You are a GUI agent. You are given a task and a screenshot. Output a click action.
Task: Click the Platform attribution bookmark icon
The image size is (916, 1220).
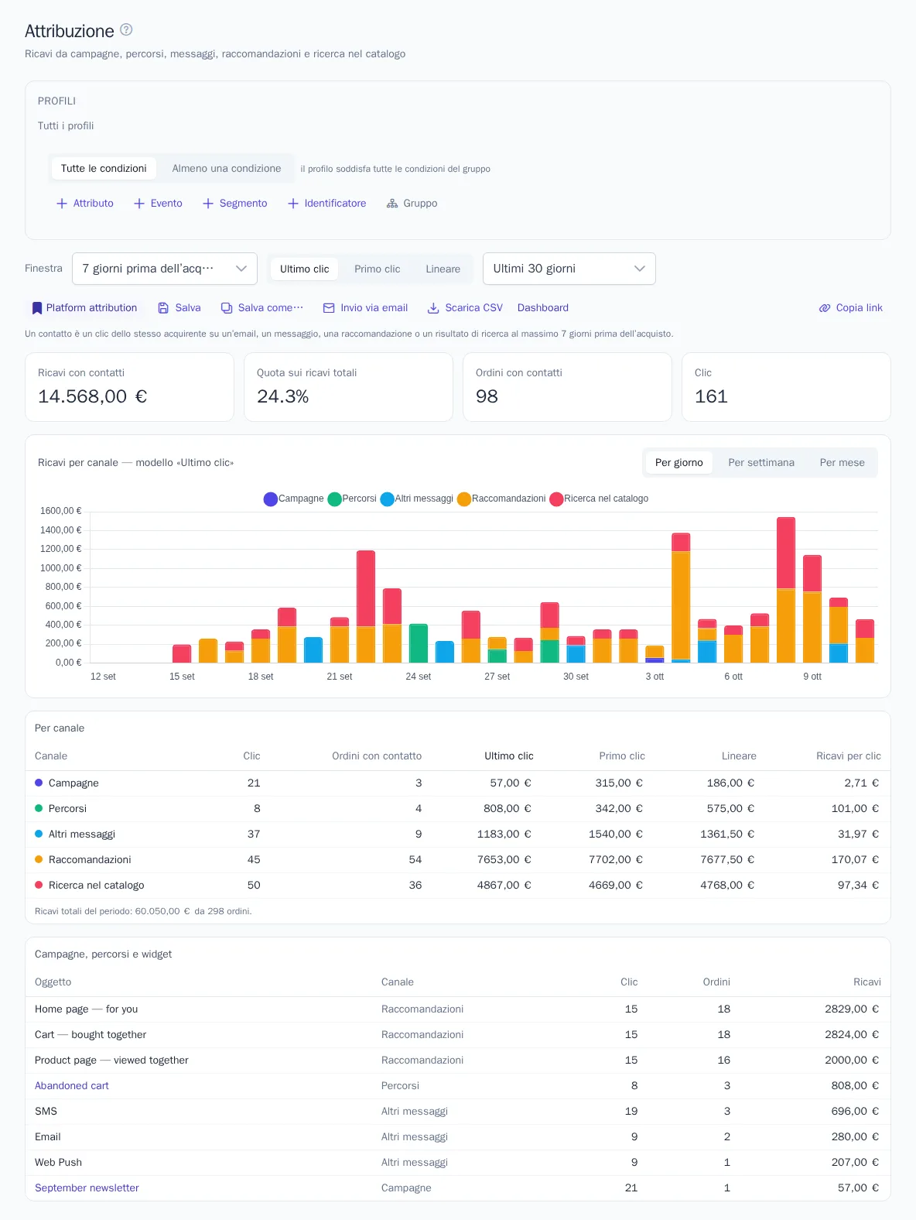pos(36,308)
